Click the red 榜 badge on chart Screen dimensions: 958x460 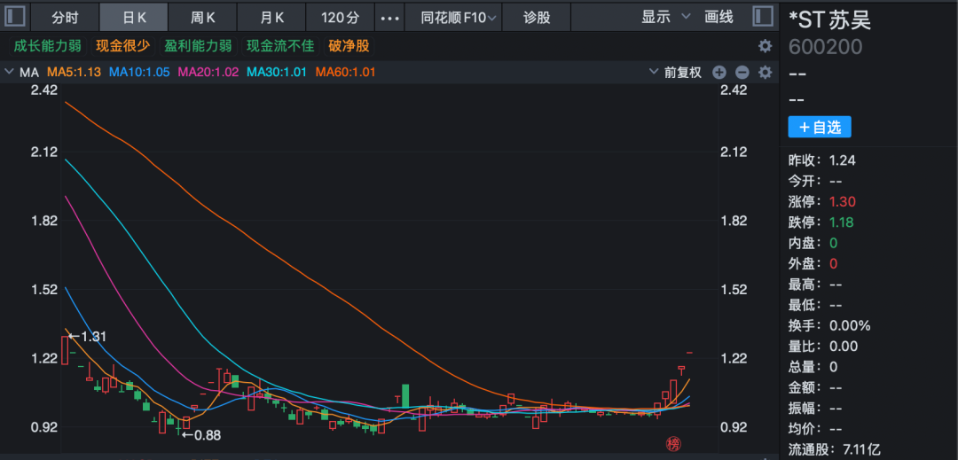point(673,443)
